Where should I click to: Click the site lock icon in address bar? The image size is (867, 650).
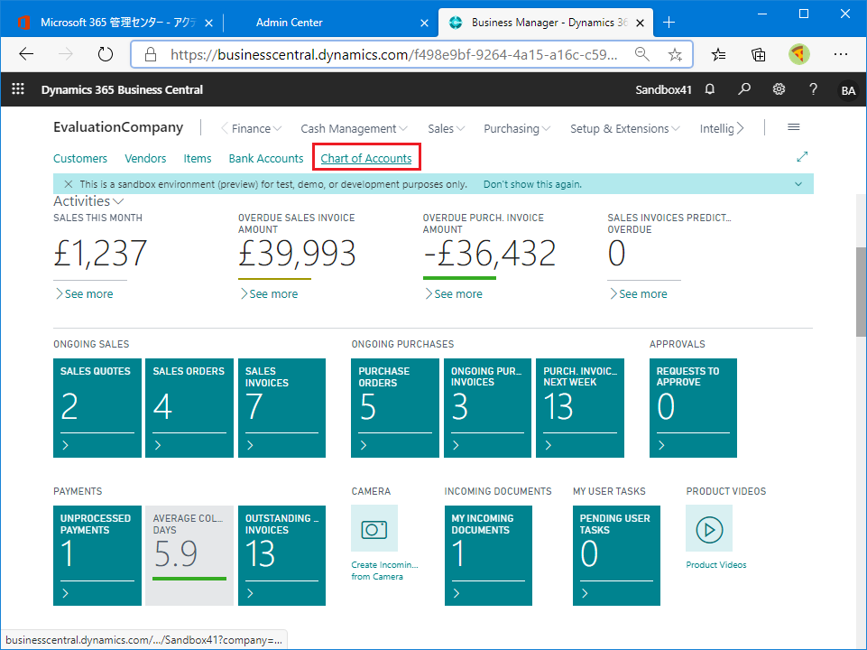[150, 54]
